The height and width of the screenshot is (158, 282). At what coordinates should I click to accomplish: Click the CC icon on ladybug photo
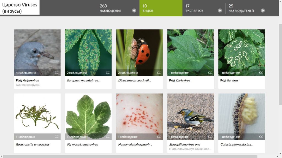pyautogui.click(x=159, y=73)
